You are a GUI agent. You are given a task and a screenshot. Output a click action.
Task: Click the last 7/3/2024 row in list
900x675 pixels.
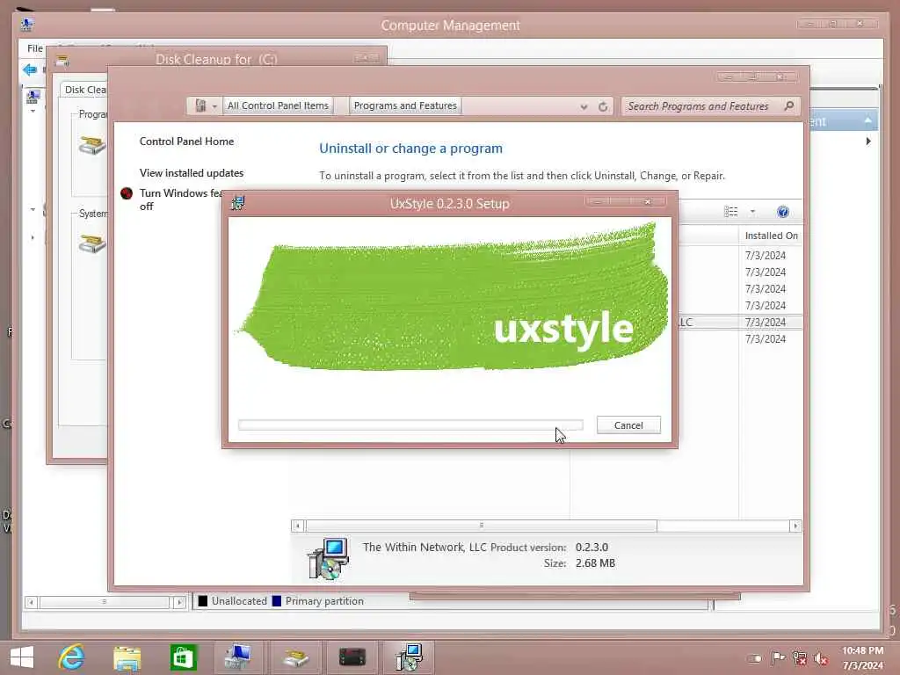point(766,338)
